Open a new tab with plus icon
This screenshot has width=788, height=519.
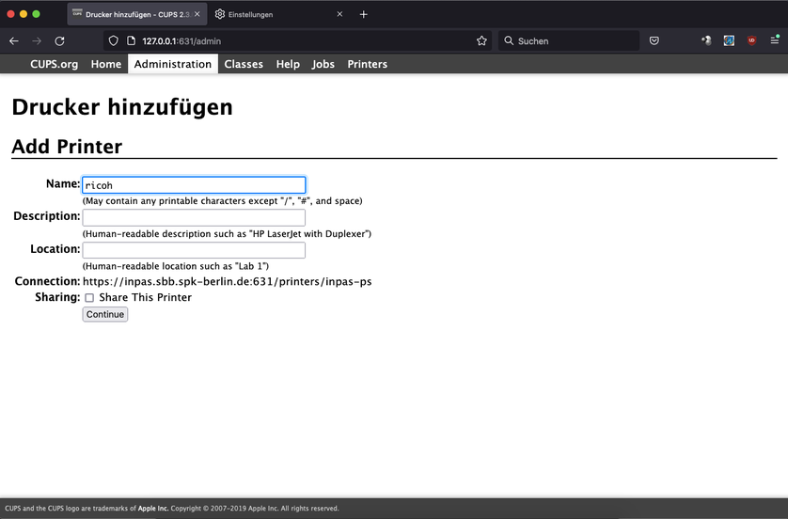tap(364, 14)
